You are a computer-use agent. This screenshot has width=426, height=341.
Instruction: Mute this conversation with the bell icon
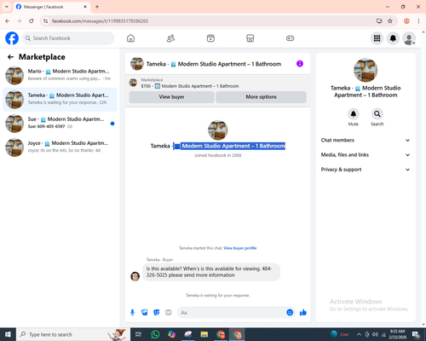pyautogui.click(x=354, y=114)
